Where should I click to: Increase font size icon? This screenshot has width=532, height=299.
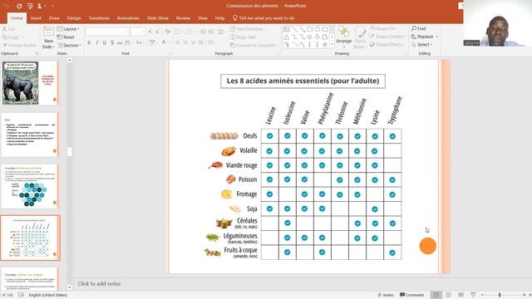pyautogui.click(x=150, y=32)
